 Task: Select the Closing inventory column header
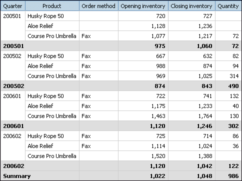(191, 6)
